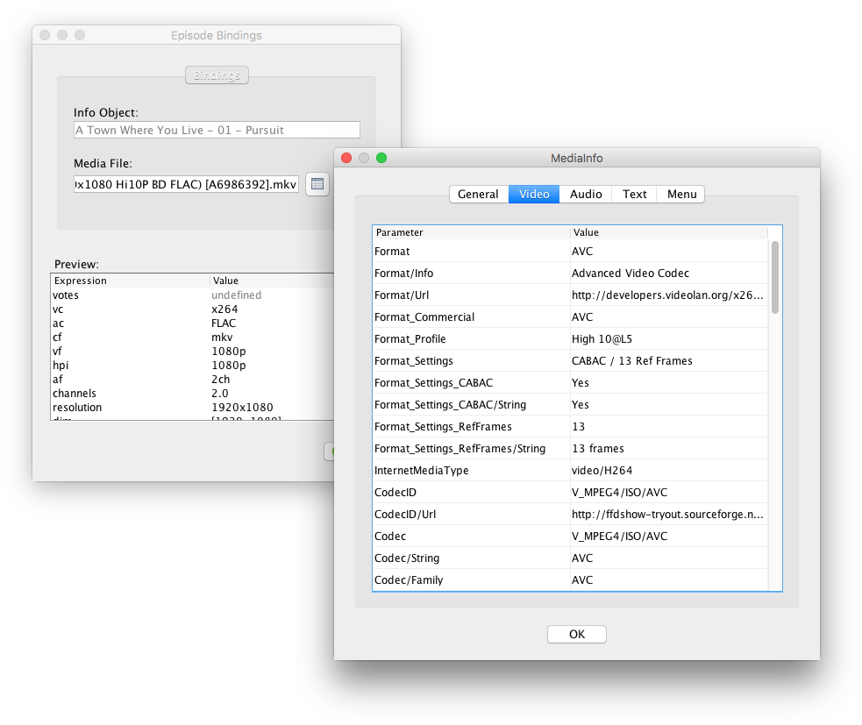Viewport: 862px width, 725px height.
Task: Click the Codec parameter cell
Action: (471, 537)
